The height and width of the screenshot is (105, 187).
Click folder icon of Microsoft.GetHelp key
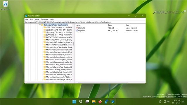click(45, 69)
